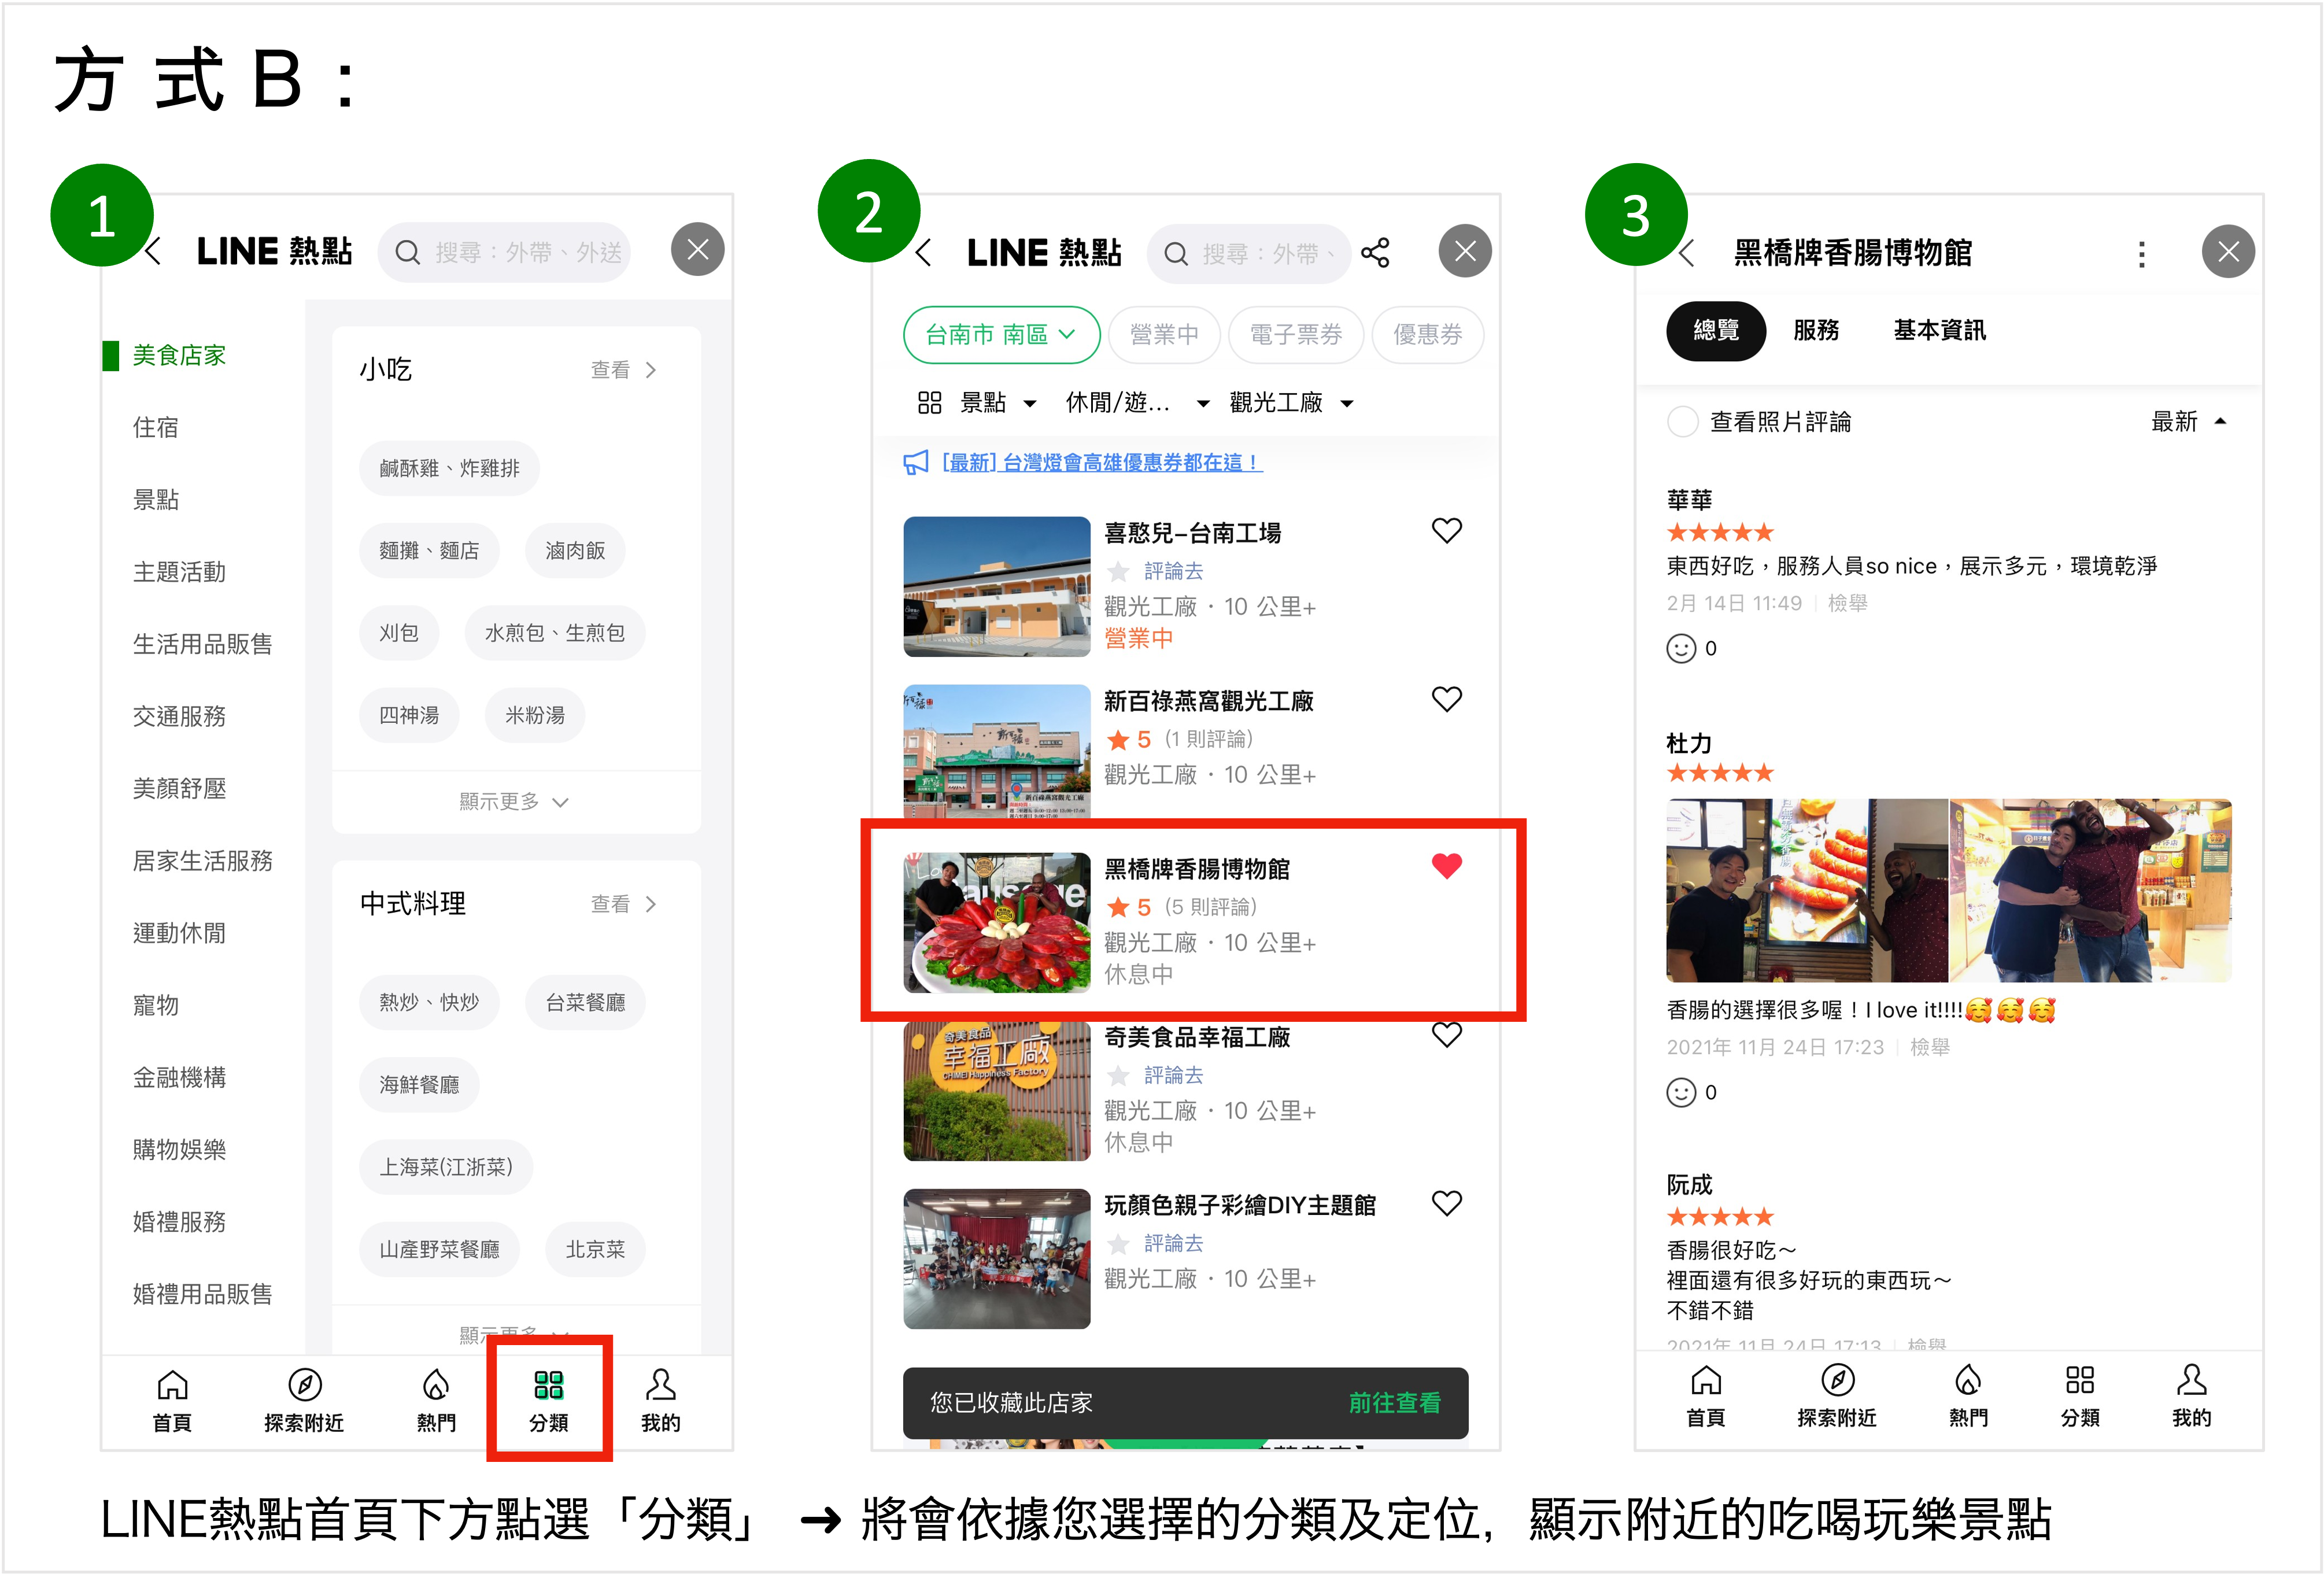The image size is (2324, 1577).
Task: Click the megaphone announcement icon
Action: pyautogui.click(x=915, y=463)
